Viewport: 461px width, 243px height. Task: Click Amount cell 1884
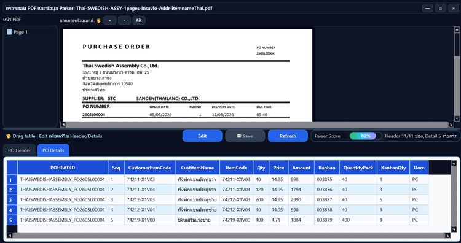point(301,220)
